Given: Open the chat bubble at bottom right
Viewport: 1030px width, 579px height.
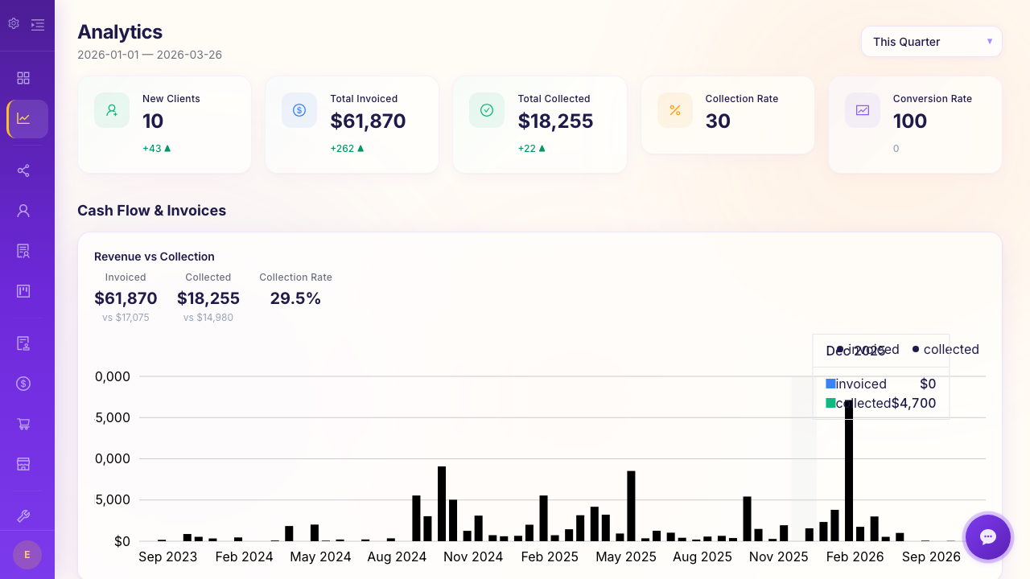Looking at the screenshot, I should tap(987, 537).
